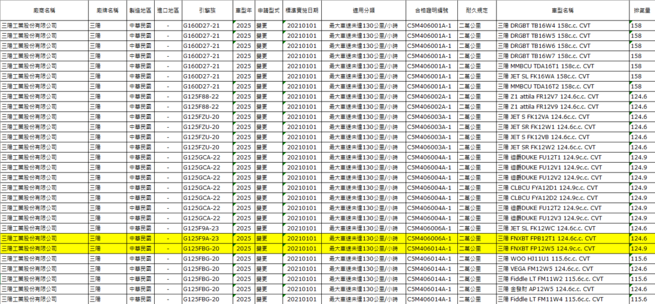Click cell 三陽 CLBCU FYA12D2 124.9c.c. CVT
Viewport: 655px width, 304px height.
tap(563, 198)
